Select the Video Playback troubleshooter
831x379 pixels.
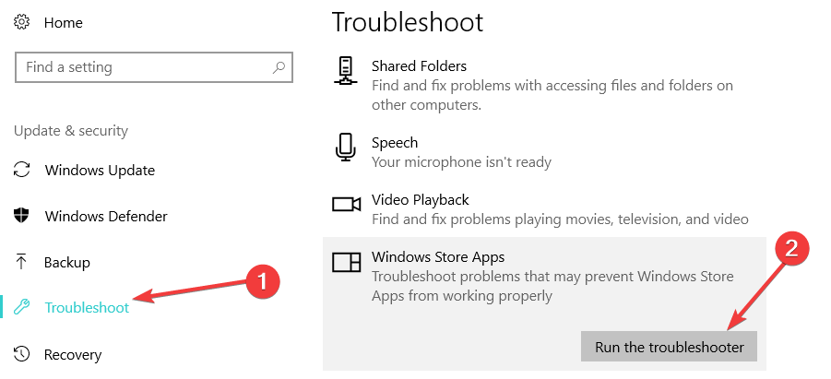point(421,200)
